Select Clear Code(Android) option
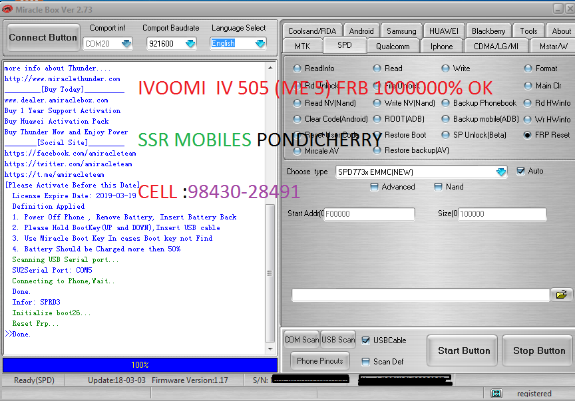This screenshot has width=575, height=401. (297, 119)
